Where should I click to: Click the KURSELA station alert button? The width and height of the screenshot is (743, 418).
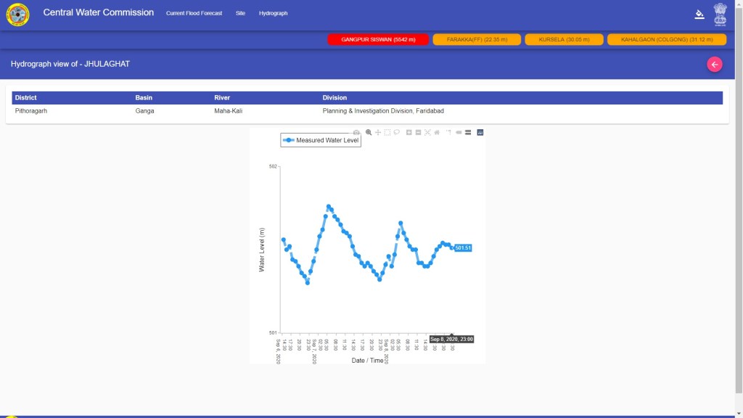(564, 39)
